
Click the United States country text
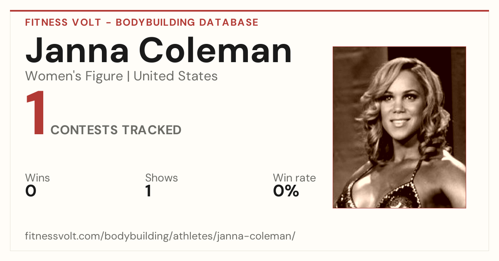coord(175,76)
